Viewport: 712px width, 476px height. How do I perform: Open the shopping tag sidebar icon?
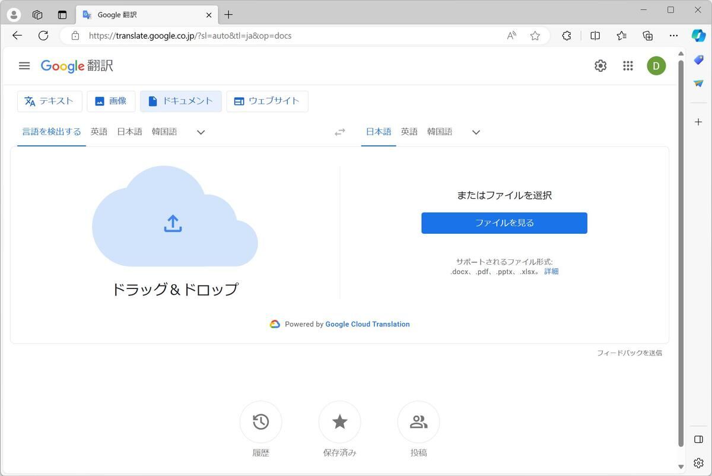698,60
